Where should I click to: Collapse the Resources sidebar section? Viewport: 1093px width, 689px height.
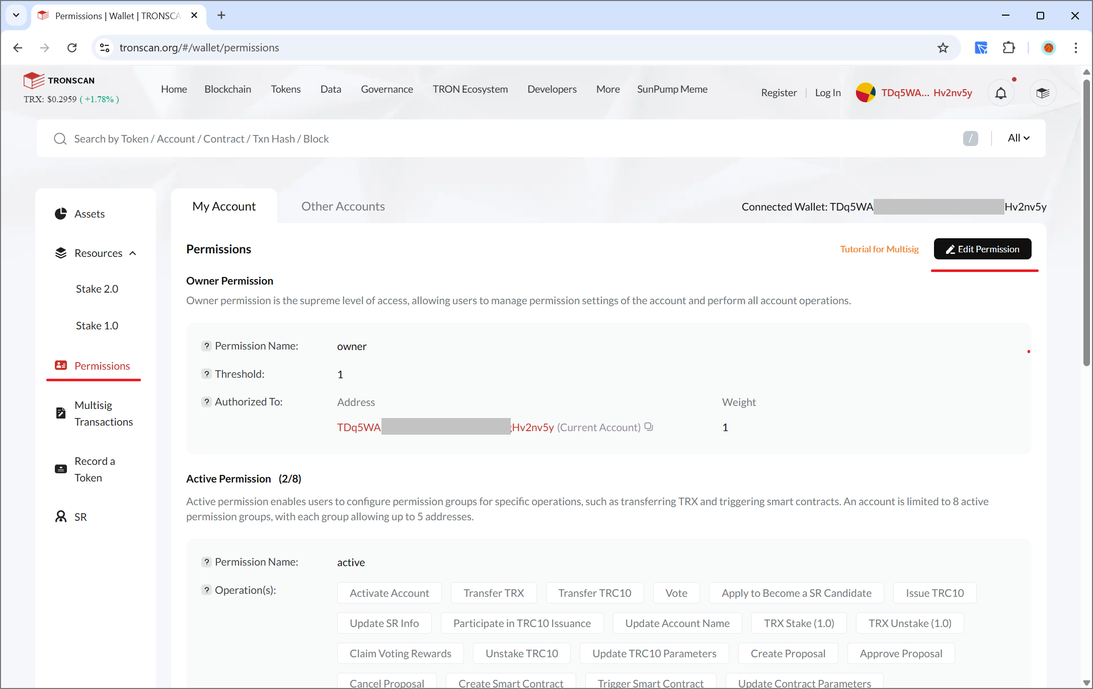click(133, 253)
